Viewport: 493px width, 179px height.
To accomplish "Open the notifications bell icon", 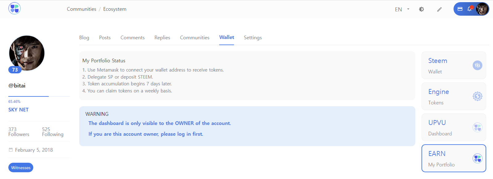I will 470,9.
